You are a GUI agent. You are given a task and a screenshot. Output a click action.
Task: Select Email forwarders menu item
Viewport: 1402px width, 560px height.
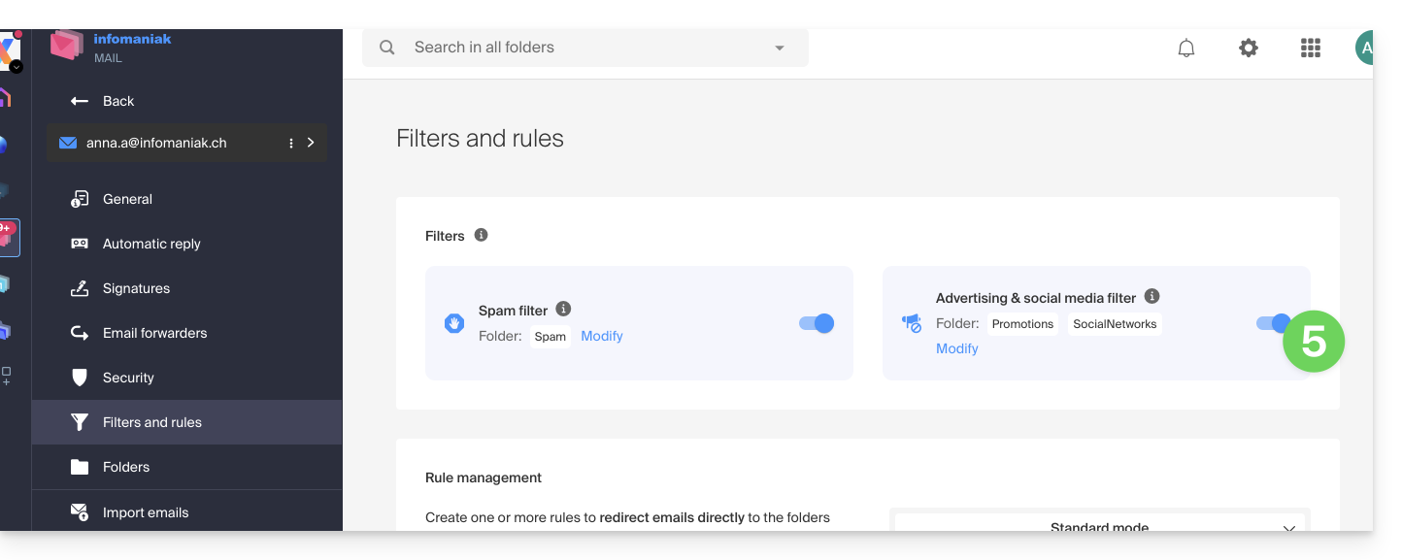tap(154, 333)
